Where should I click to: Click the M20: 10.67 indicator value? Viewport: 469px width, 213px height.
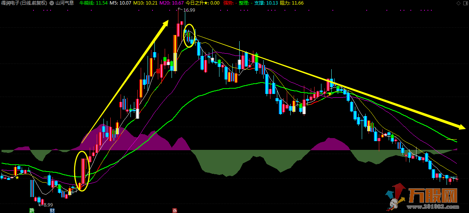coord(172,3)
